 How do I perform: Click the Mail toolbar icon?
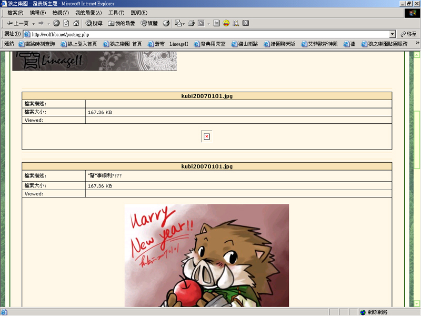pyautogui.click(x=178, y=23)
